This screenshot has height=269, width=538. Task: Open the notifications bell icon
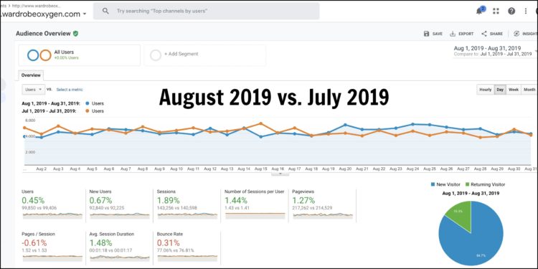point(480,11)
